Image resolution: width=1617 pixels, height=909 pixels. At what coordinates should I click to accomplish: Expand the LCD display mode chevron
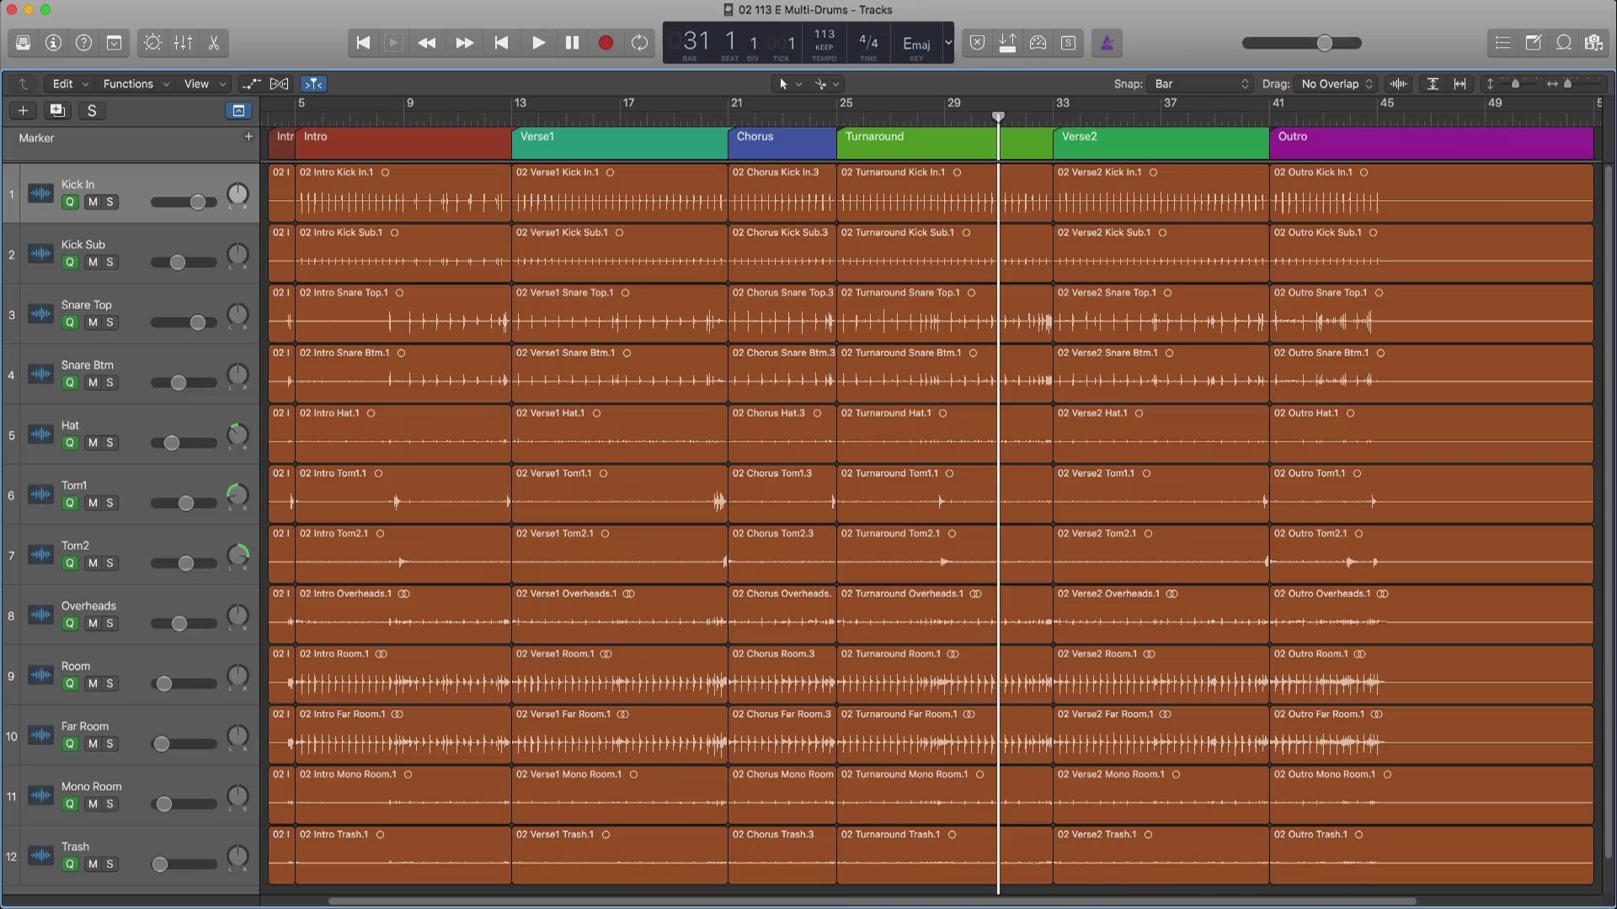[948, 43]
